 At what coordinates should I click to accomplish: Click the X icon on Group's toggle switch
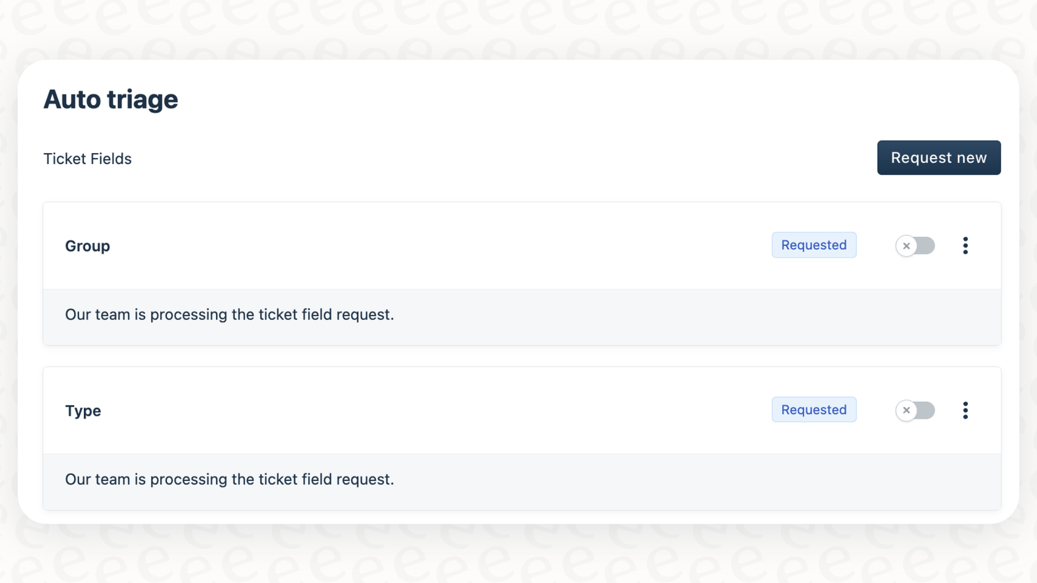tap(907, 246)
